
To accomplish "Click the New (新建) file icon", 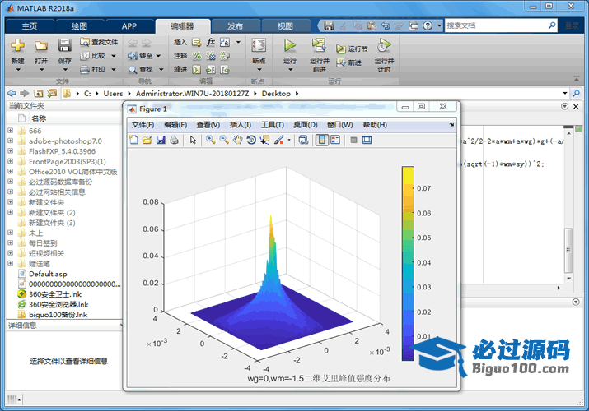I will [17, 46].
